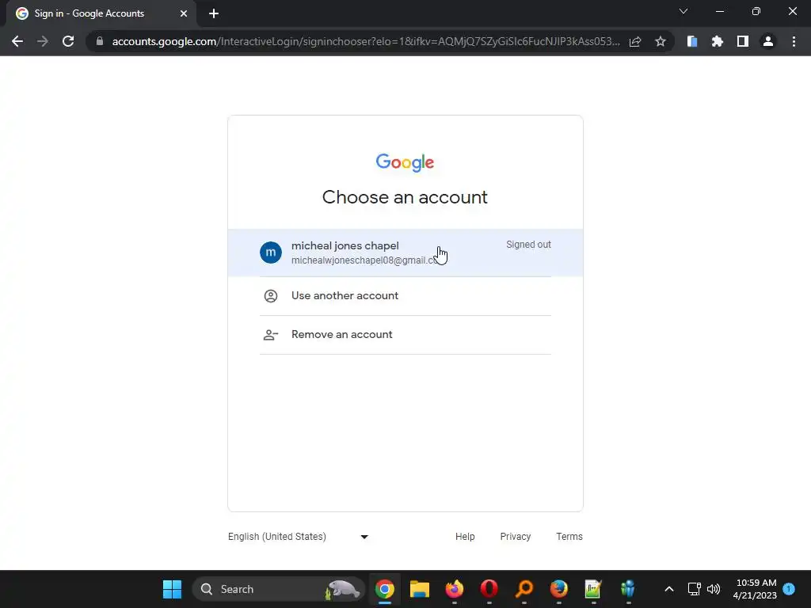This screenshot has height=608, width=811.
Task: Go back to the previous page
Action: pyautogui.click(x=17, y=41)
